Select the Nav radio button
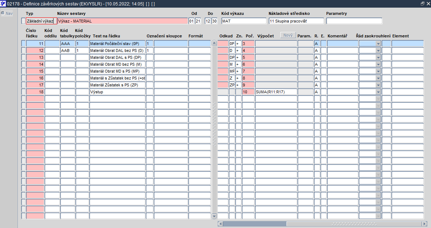Screen dimensions: 431x228 pyautogui.click(x=3, y=13)
